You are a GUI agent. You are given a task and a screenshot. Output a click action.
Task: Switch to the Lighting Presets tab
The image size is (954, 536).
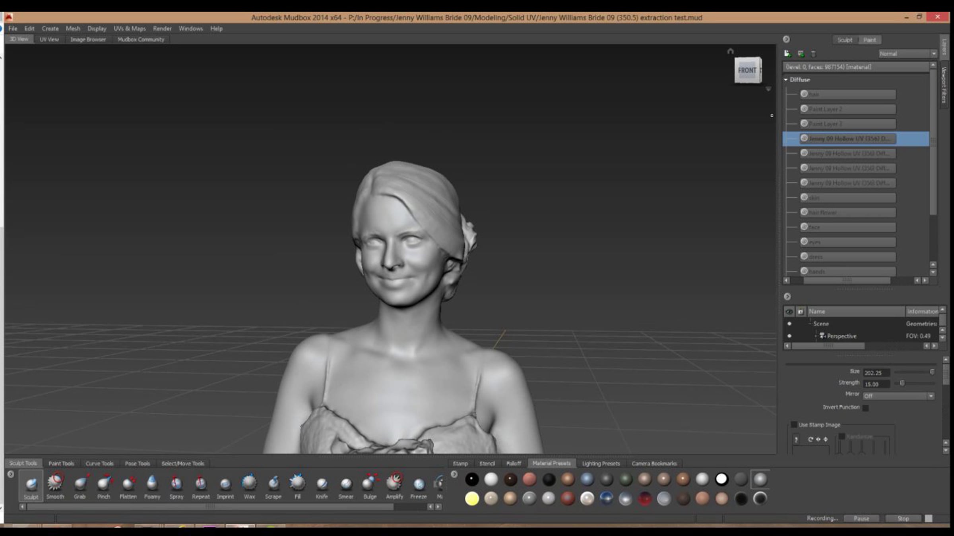click(601, 463)
